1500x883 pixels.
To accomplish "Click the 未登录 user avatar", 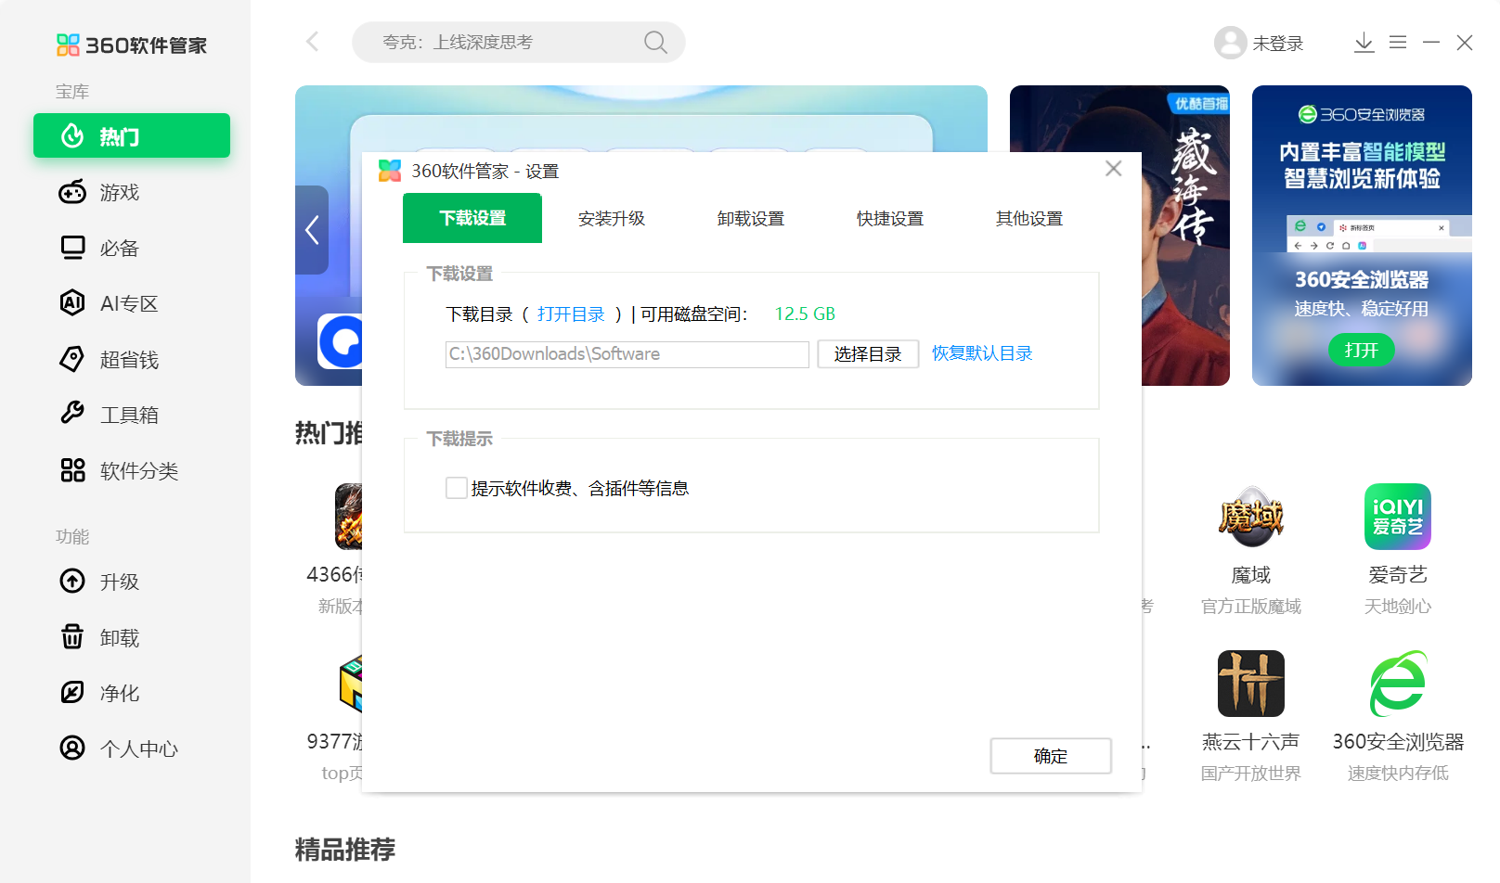I will tap(1231, 43).
